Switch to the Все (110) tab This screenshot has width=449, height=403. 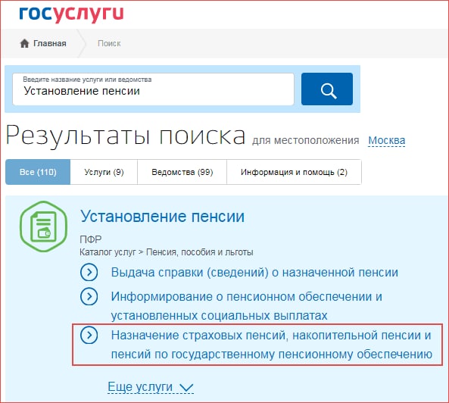pyautogui.click(x=38, y=172)
